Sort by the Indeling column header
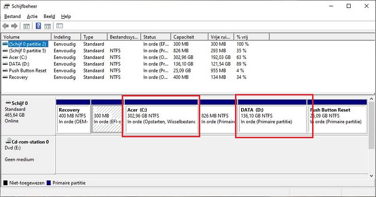This screenshot has height=197, width=376. [66, 37]
